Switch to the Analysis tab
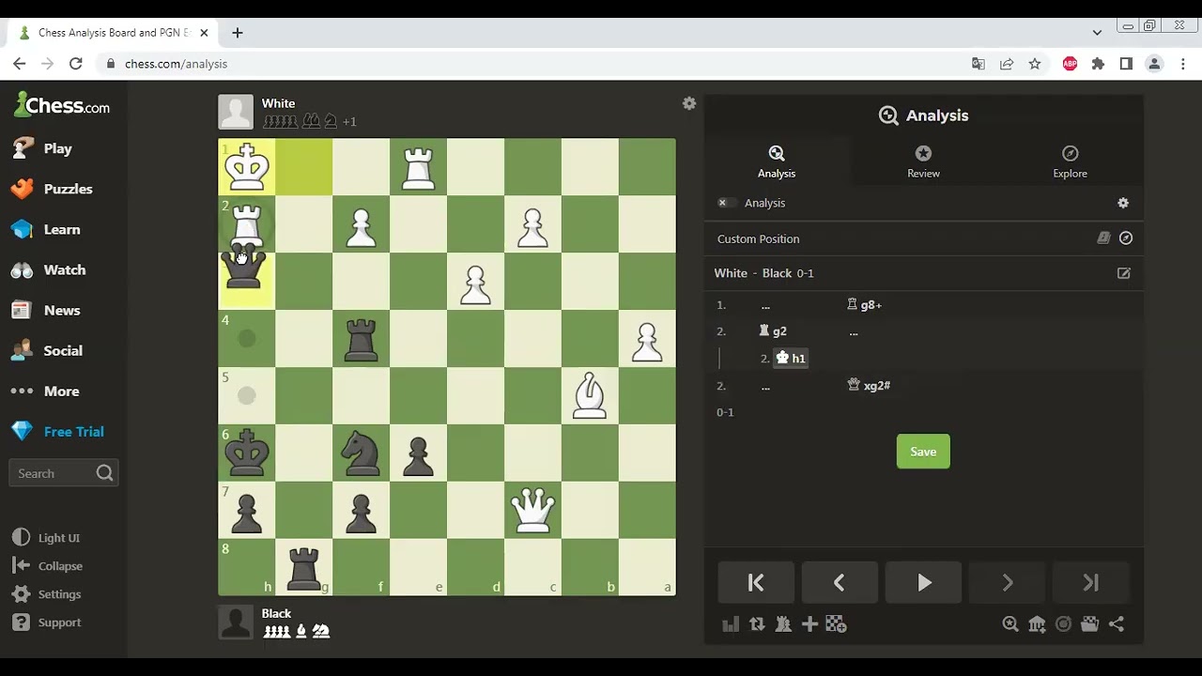The height and width of the screenshot is (676, 1202). [x=777, y=161]
